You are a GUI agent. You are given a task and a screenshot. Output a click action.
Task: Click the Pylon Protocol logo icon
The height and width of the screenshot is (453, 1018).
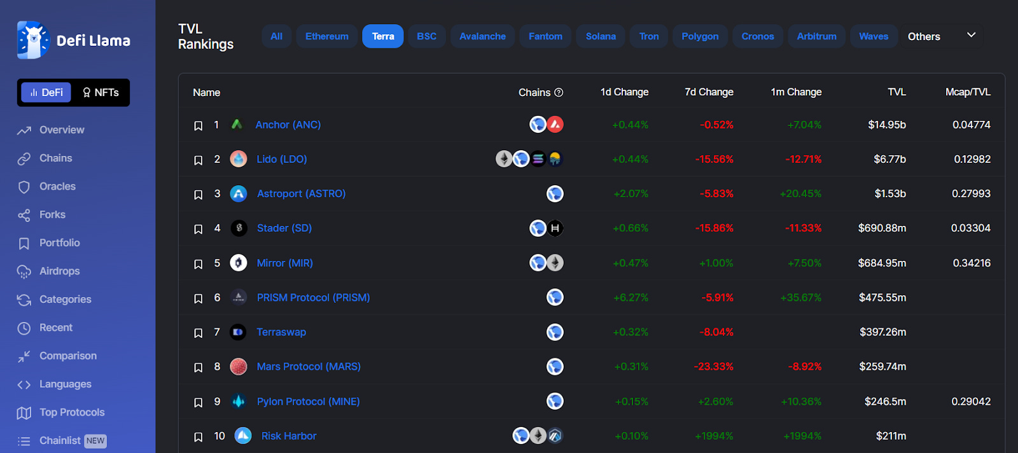tap(239, 401)
